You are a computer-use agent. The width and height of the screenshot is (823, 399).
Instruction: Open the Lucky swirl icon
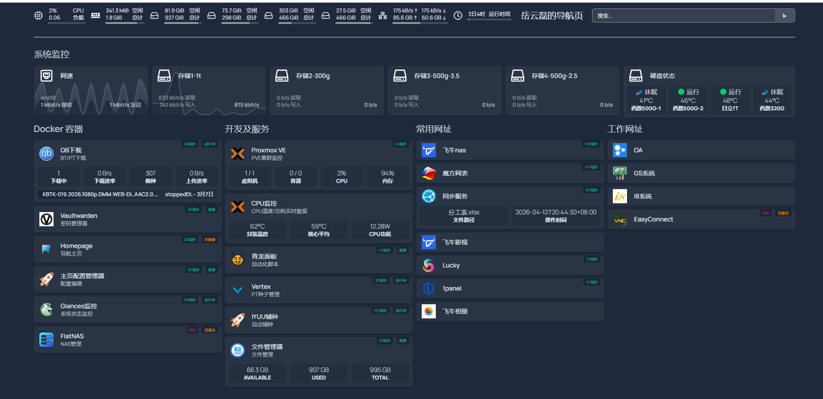click(x=429, y=265)
